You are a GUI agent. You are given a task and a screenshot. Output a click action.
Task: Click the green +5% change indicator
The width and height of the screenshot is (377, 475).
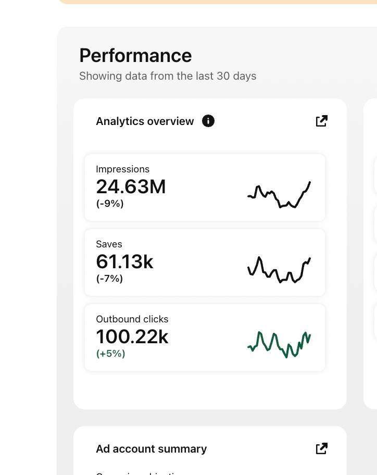(110, 354)
